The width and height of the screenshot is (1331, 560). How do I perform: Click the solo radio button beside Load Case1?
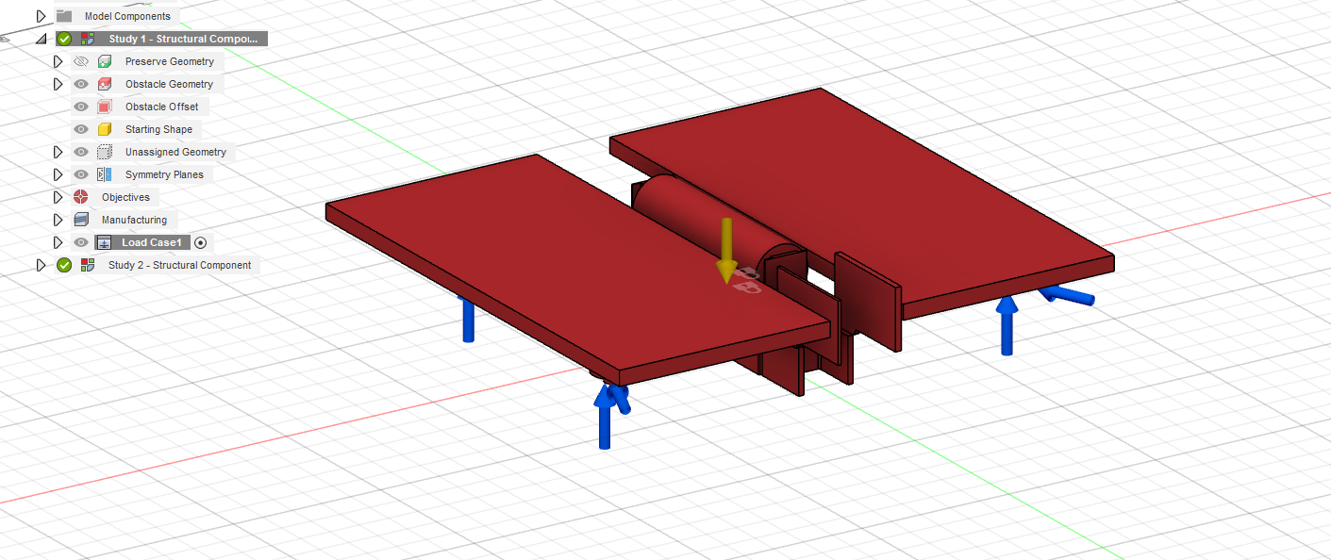pyautogui.click(x=199, y=242)
